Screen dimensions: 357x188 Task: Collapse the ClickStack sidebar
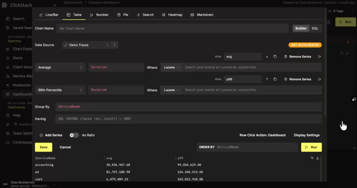click(x=55, y=5)
